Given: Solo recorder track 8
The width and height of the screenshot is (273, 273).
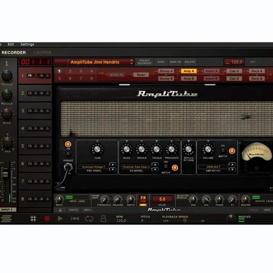Looking at the screenshot, I should point(47,199).
